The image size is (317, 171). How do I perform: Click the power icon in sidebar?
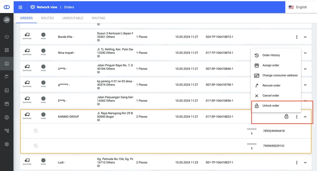[x=7, y=37]
